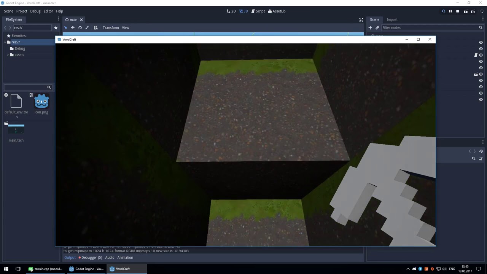The width and height of the screenshot is (487, 274).
Task: Open the Animation bottom panel
Action: (x=125, y=258)
